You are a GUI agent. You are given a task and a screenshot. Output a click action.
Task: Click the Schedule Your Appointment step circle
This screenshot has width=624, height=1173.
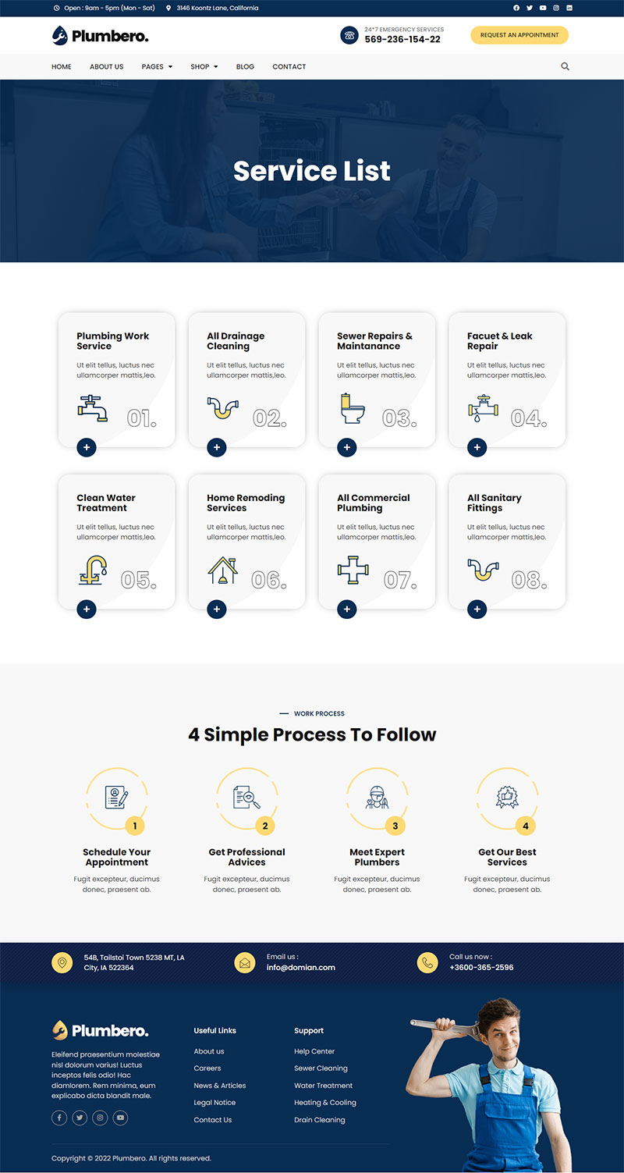coord(116,798)
